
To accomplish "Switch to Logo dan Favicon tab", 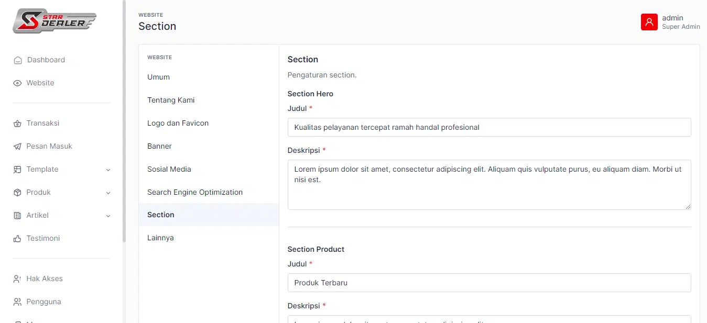I will coord(178,123).
